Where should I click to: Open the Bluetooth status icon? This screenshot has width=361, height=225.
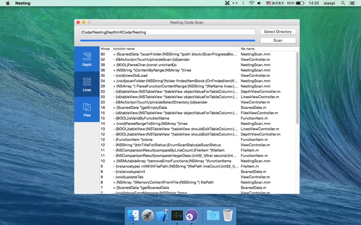tap(243, 3)
